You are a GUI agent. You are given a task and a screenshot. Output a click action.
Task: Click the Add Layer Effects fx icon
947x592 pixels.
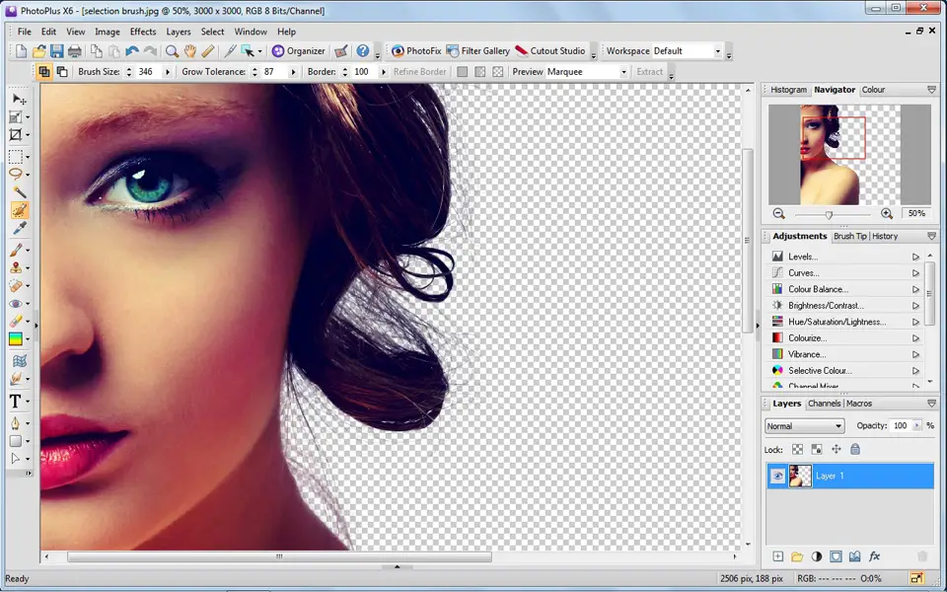click(x=874, y=556)
